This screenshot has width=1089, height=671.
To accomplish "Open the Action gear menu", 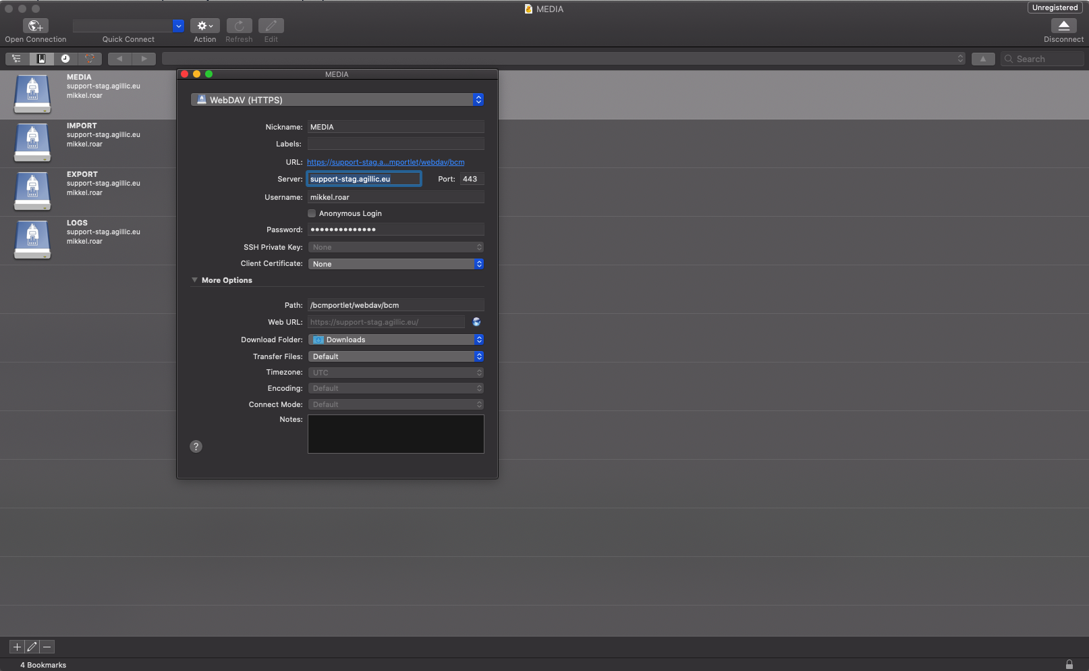I will click(x=204, y=26).
